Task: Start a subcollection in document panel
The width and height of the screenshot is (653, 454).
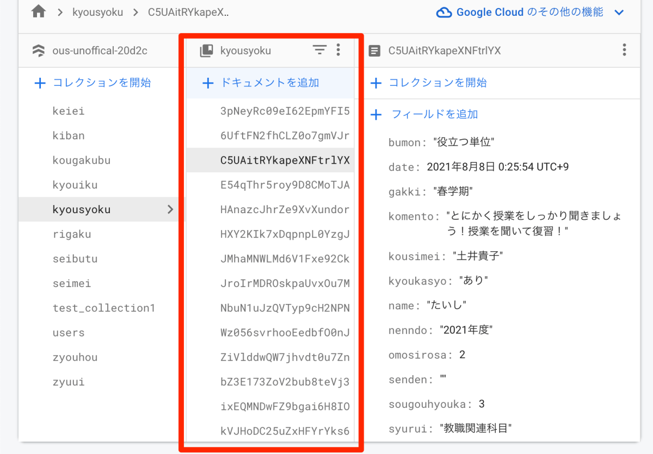Action: [x=428, y=83]
